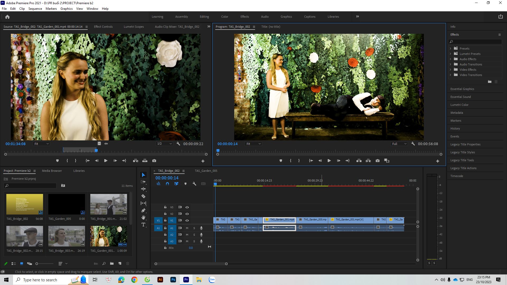Expand the Lumetri Presets folder
Viewport: 507px width, 285px height.
coord(450,54)
